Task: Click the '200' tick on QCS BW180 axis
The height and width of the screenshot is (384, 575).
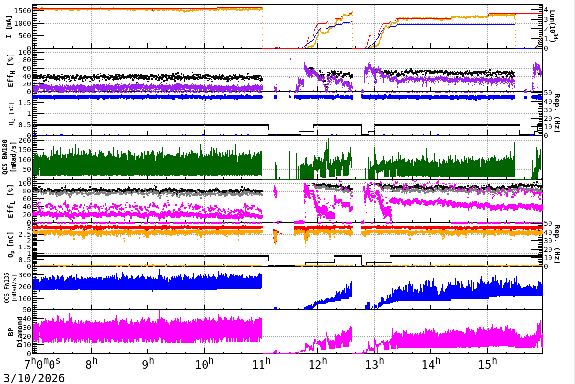Action: pos(25,140)
